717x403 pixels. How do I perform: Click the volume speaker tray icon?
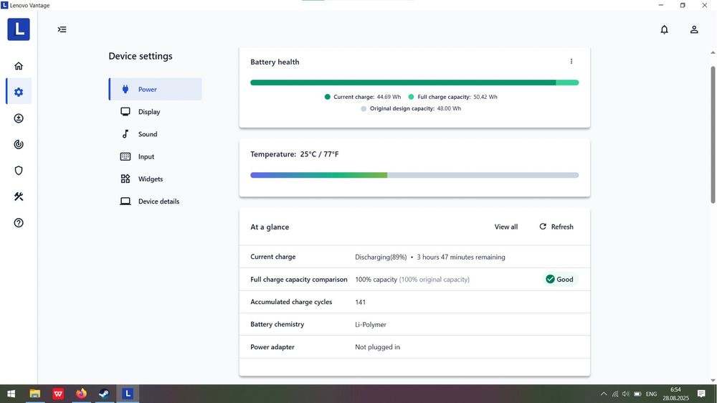626,394
